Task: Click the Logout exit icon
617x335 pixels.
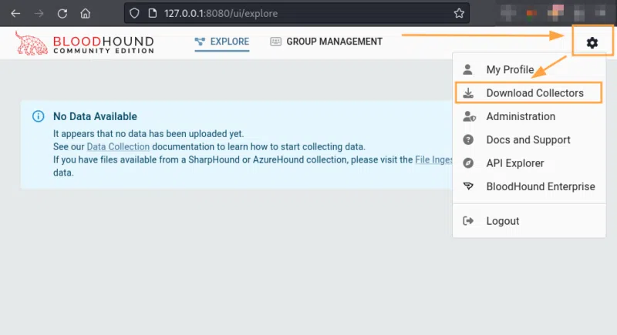Action: click(x=468, y=221)
